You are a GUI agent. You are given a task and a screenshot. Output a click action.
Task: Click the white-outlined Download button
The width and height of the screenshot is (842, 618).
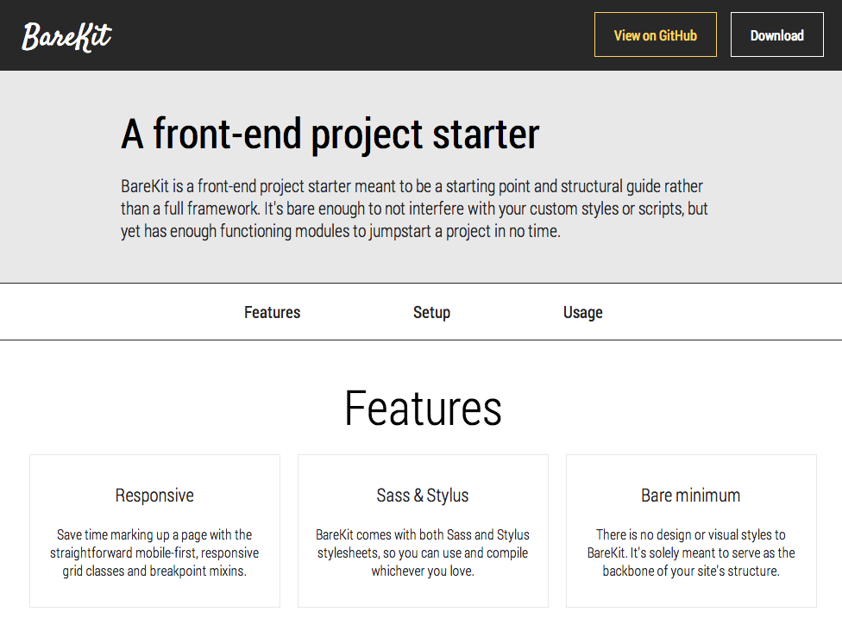tap(776, 34)
